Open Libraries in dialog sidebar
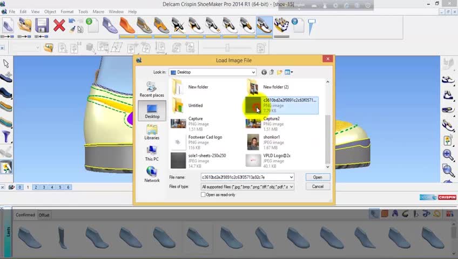The width and height of the screenshot is (458, 259). (x=152, y=132)
